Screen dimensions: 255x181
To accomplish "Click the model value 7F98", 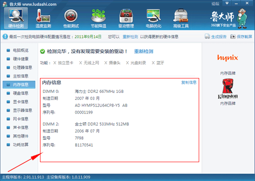I will 79,138.
